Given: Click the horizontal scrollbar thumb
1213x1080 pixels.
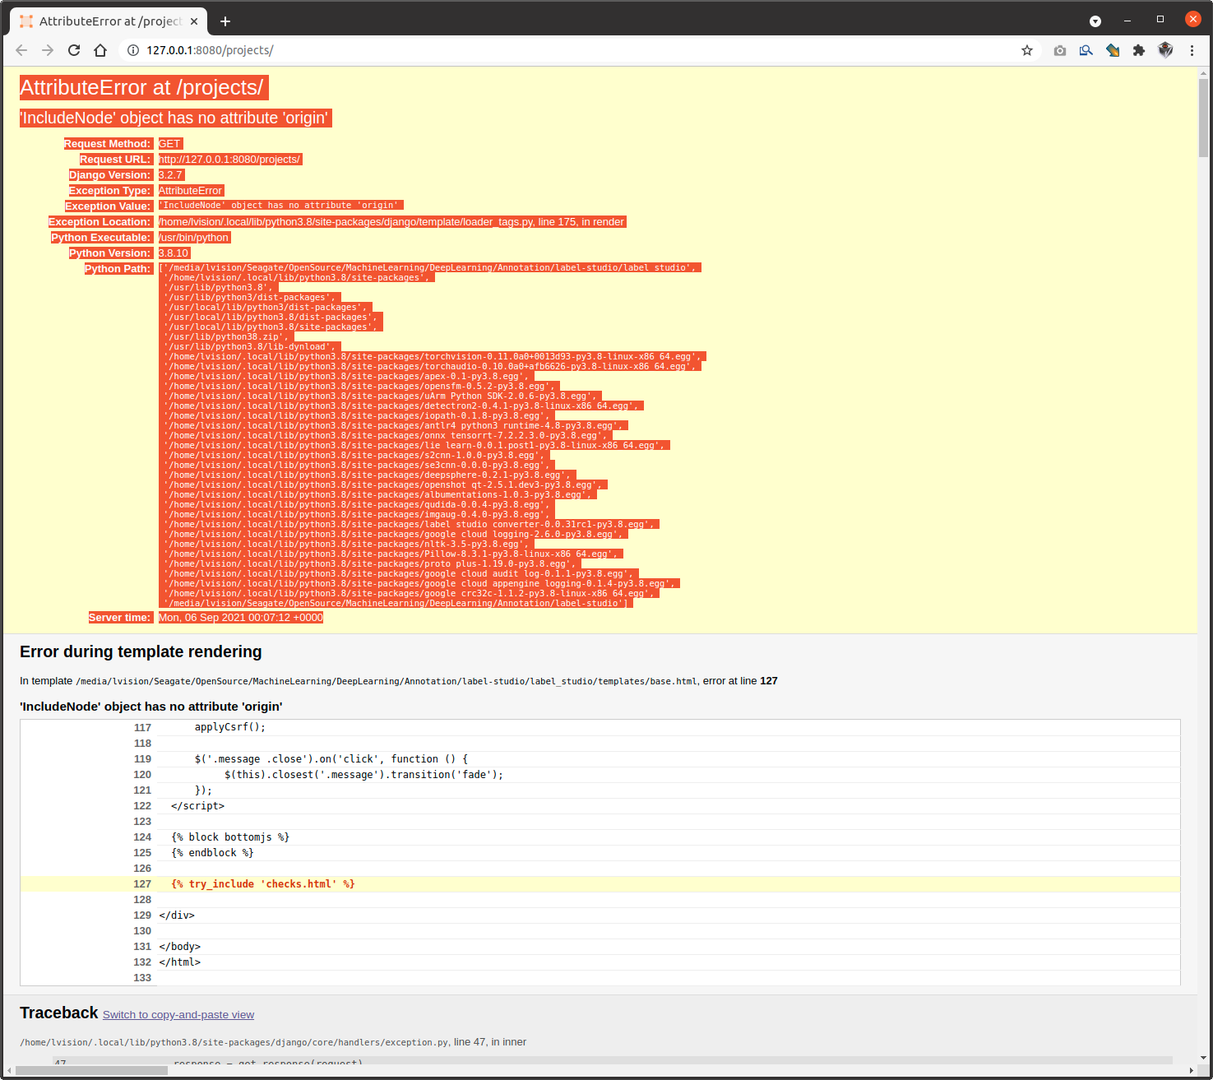Looking at the screenshot, I should [91, 1070].
